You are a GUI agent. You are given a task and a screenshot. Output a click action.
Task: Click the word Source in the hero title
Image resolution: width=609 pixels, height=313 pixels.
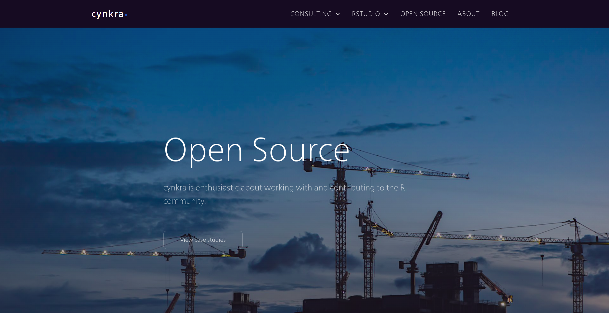[301, 150]
